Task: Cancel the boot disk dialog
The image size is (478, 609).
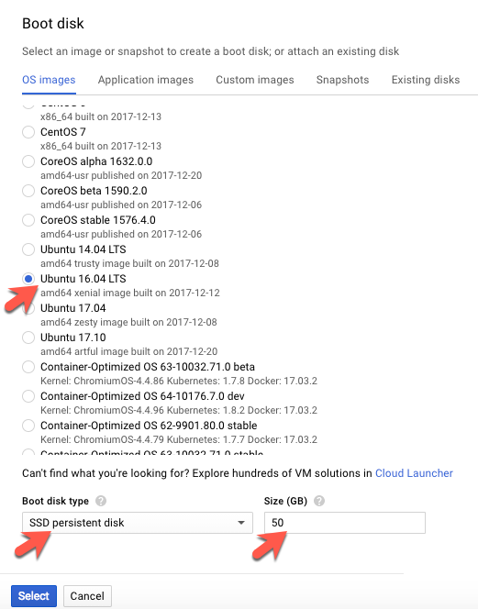Action: pos(87,596)
